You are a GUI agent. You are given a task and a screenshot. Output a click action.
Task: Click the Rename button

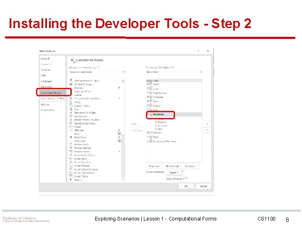pos(190,166)
